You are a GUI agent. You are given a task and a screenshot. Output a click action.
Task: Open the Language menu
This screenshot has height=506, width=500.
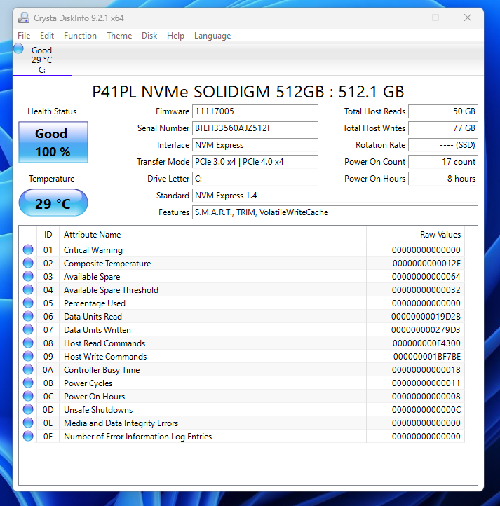pyautogui.click(x=212, y=36)
